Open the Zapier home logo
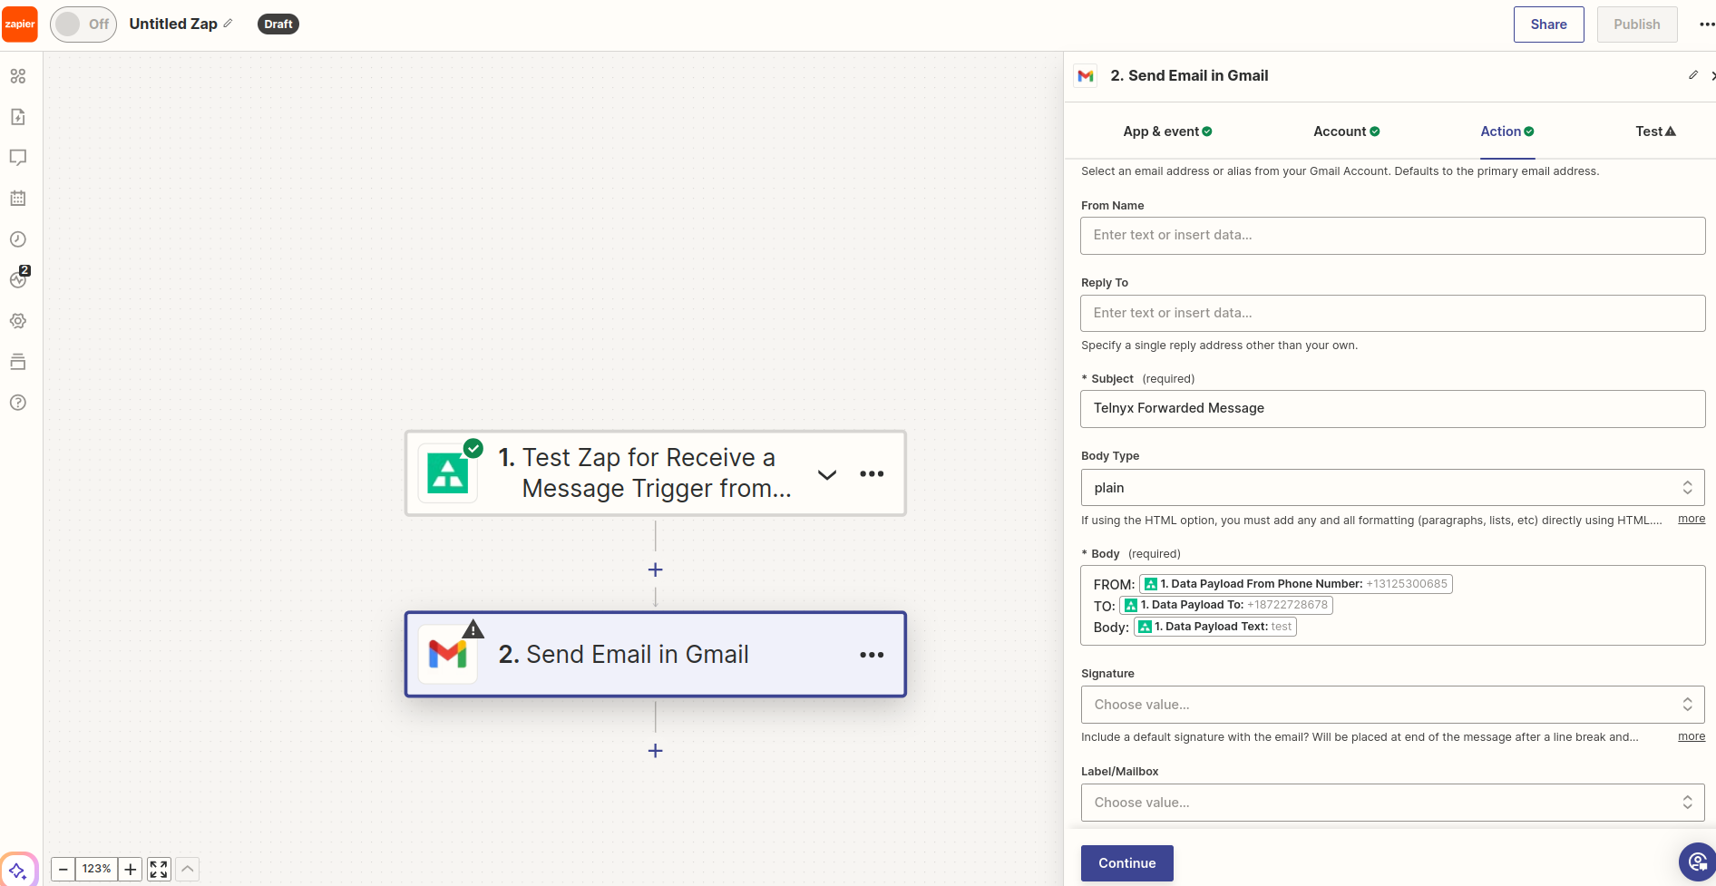Image resolution: width=1716 pixels, height=886 pixels. click(x=20, y=24)
